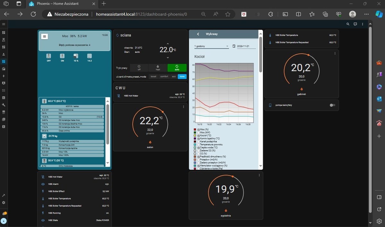This screenshot has width=385, height=227.
Task: Click the notifications bell in sidebar
Action: point(4,213)
